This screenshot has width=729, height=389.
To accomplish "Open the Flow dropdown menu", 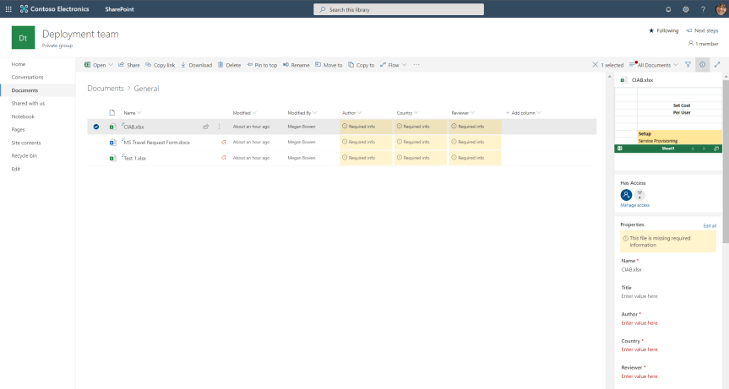I will point(393,65).
